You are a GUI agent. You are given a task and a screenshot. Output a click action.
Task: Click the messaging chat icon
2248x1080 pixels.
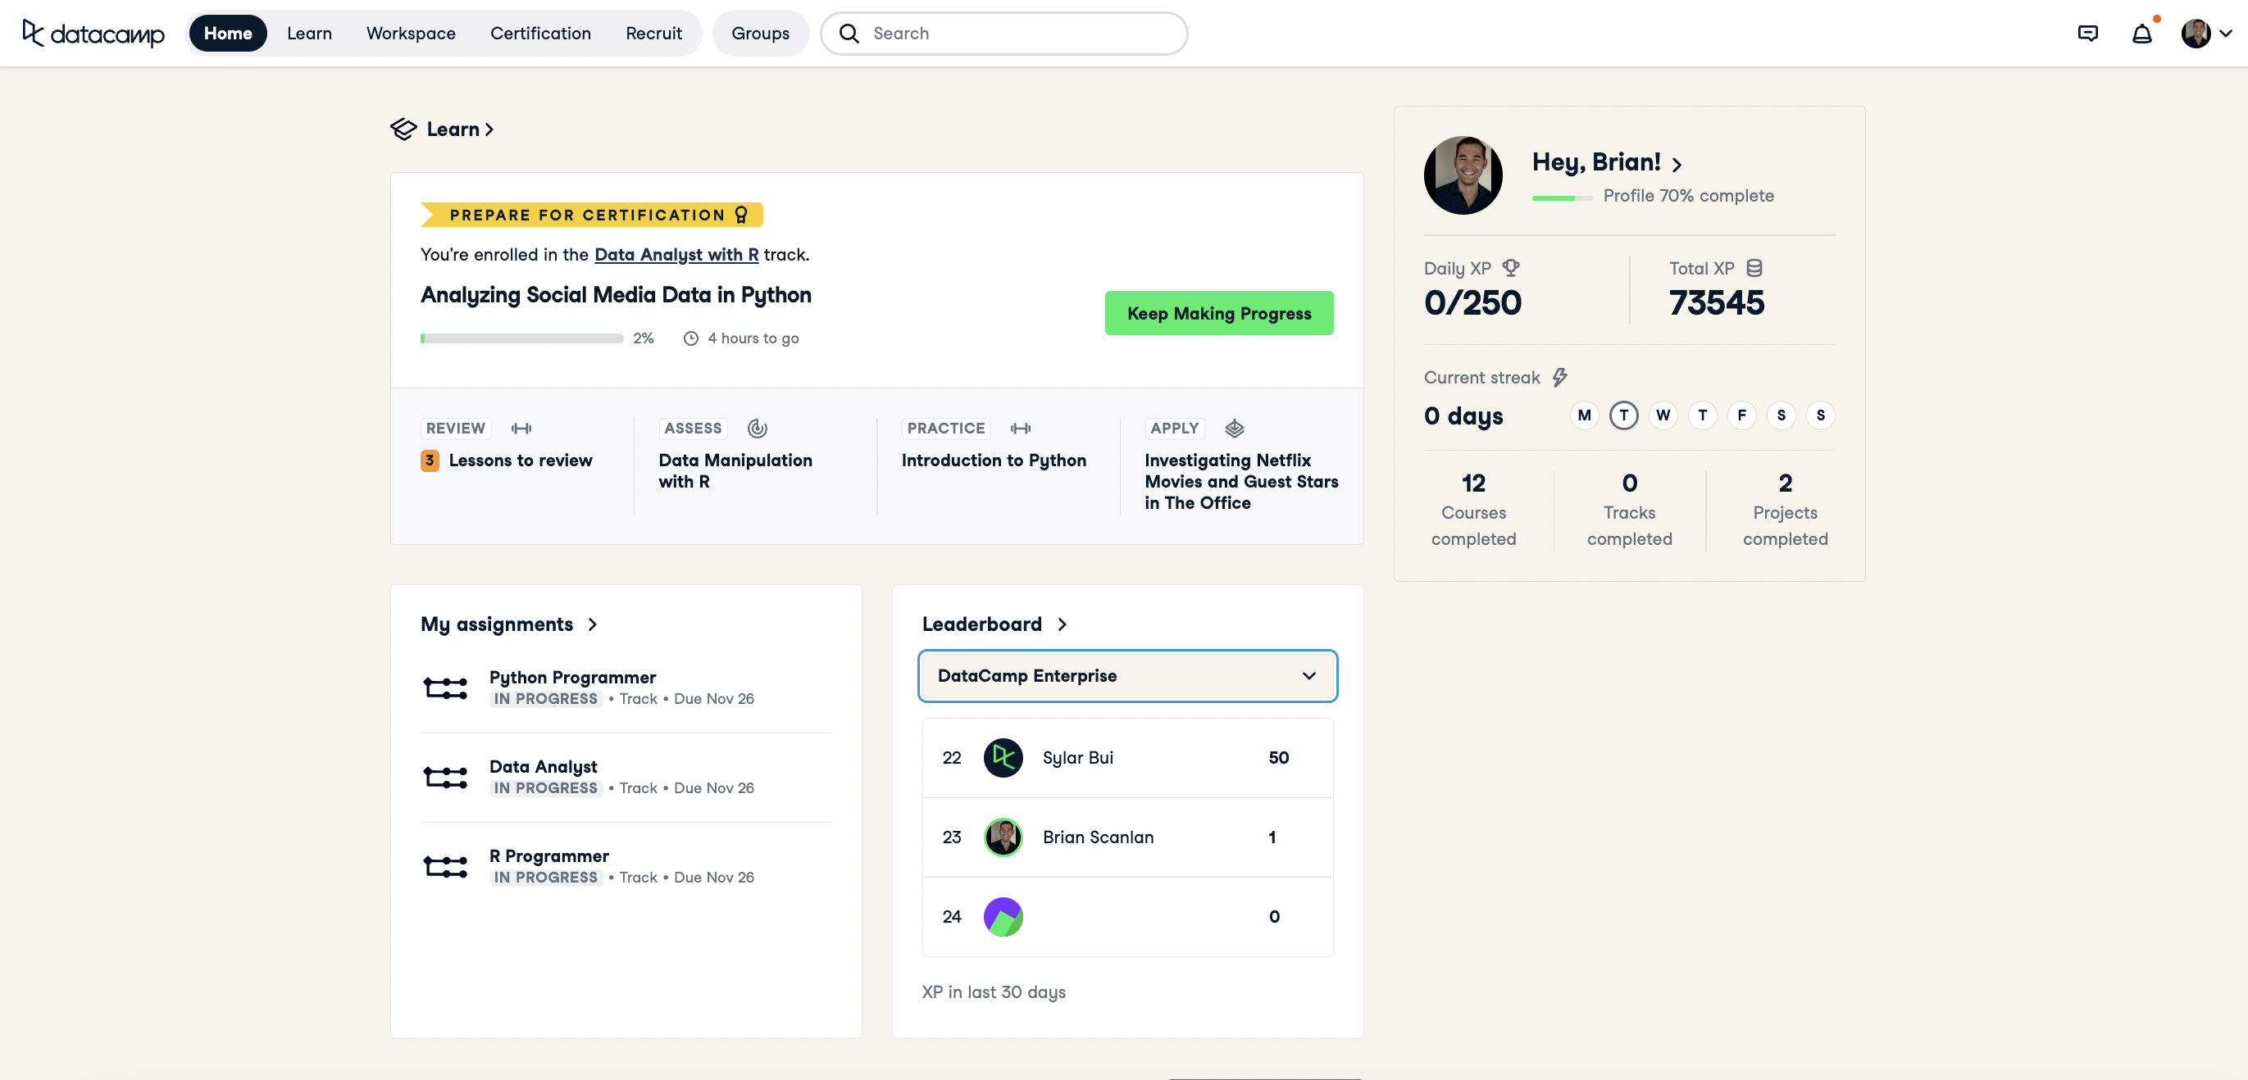click(x=2089, y=33)
